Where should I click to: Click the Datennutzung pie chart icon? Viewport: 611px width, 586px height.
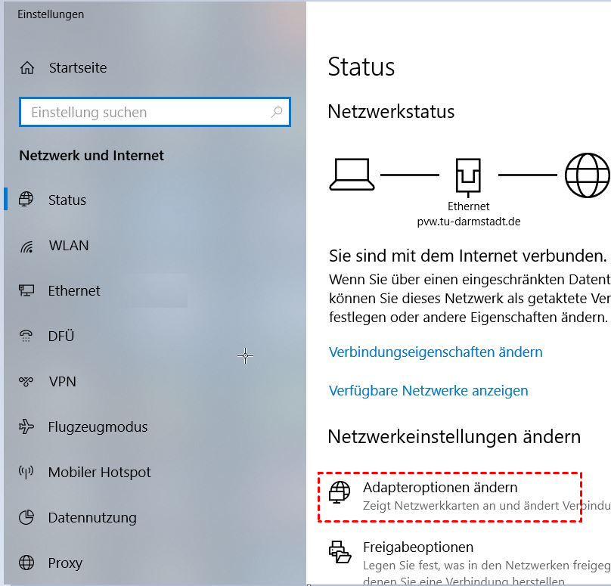pos(26,517)
